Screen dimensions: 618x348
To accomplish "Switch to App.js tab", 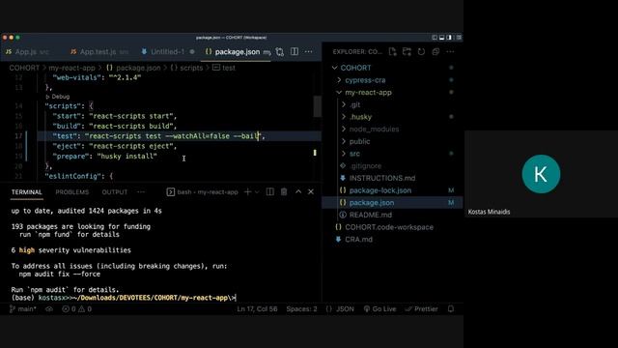I will [27, 51].
